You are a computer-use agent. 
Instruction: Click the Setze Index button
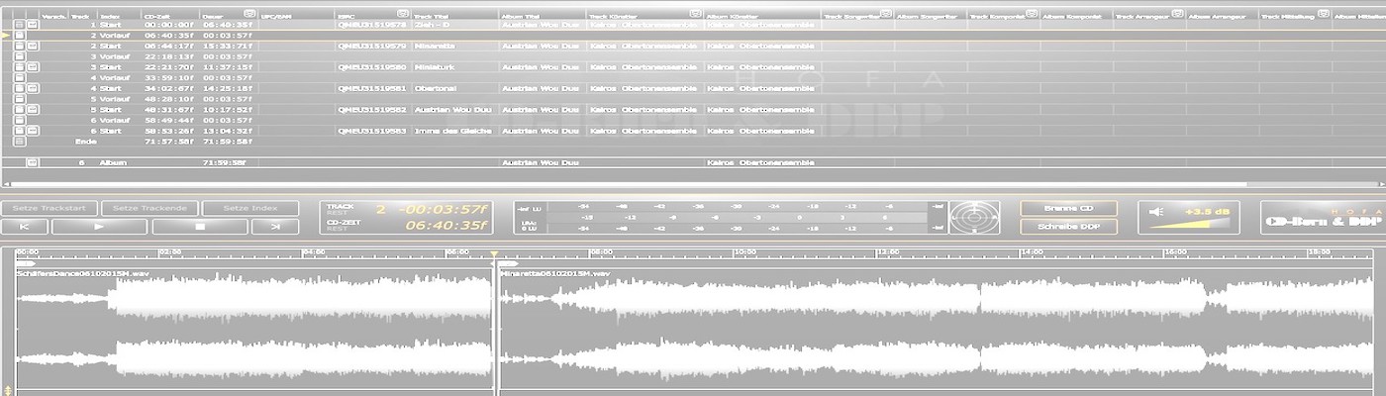coord(249,208)
